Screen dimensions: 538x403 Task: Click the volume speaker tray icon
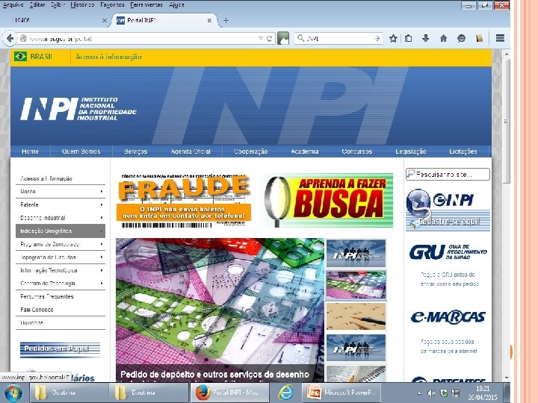coord(431,393)
